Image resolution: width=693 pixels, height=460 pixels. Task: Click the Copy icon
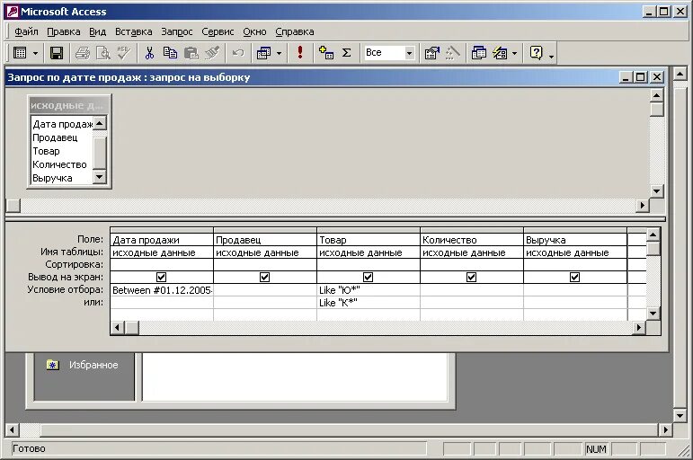170,53
